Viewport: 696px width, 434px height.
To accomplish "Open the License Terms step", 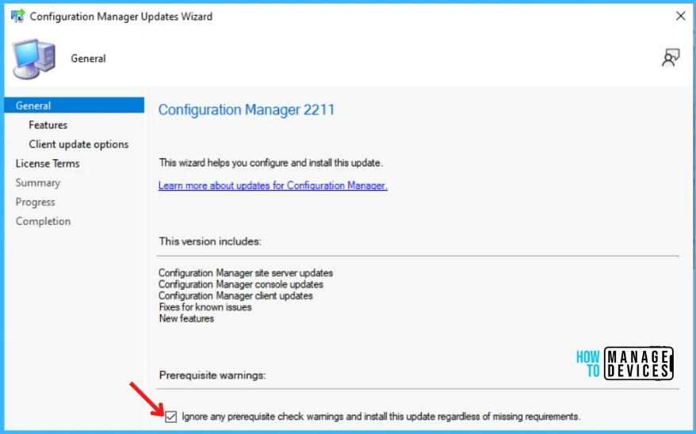I will [48, 164].
